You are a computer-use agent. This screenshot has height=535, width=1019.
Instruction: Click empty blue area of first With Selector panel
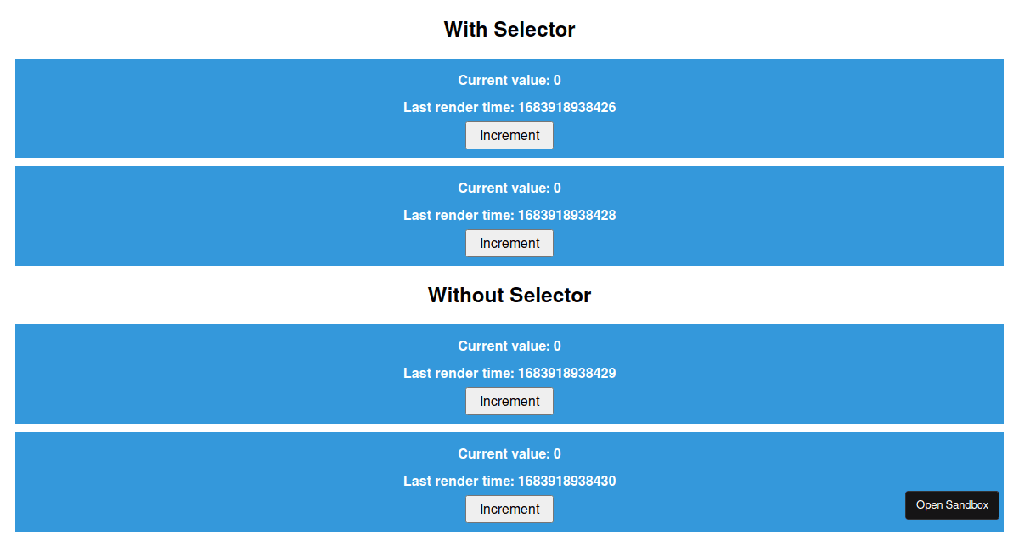(x=170, y=109)
